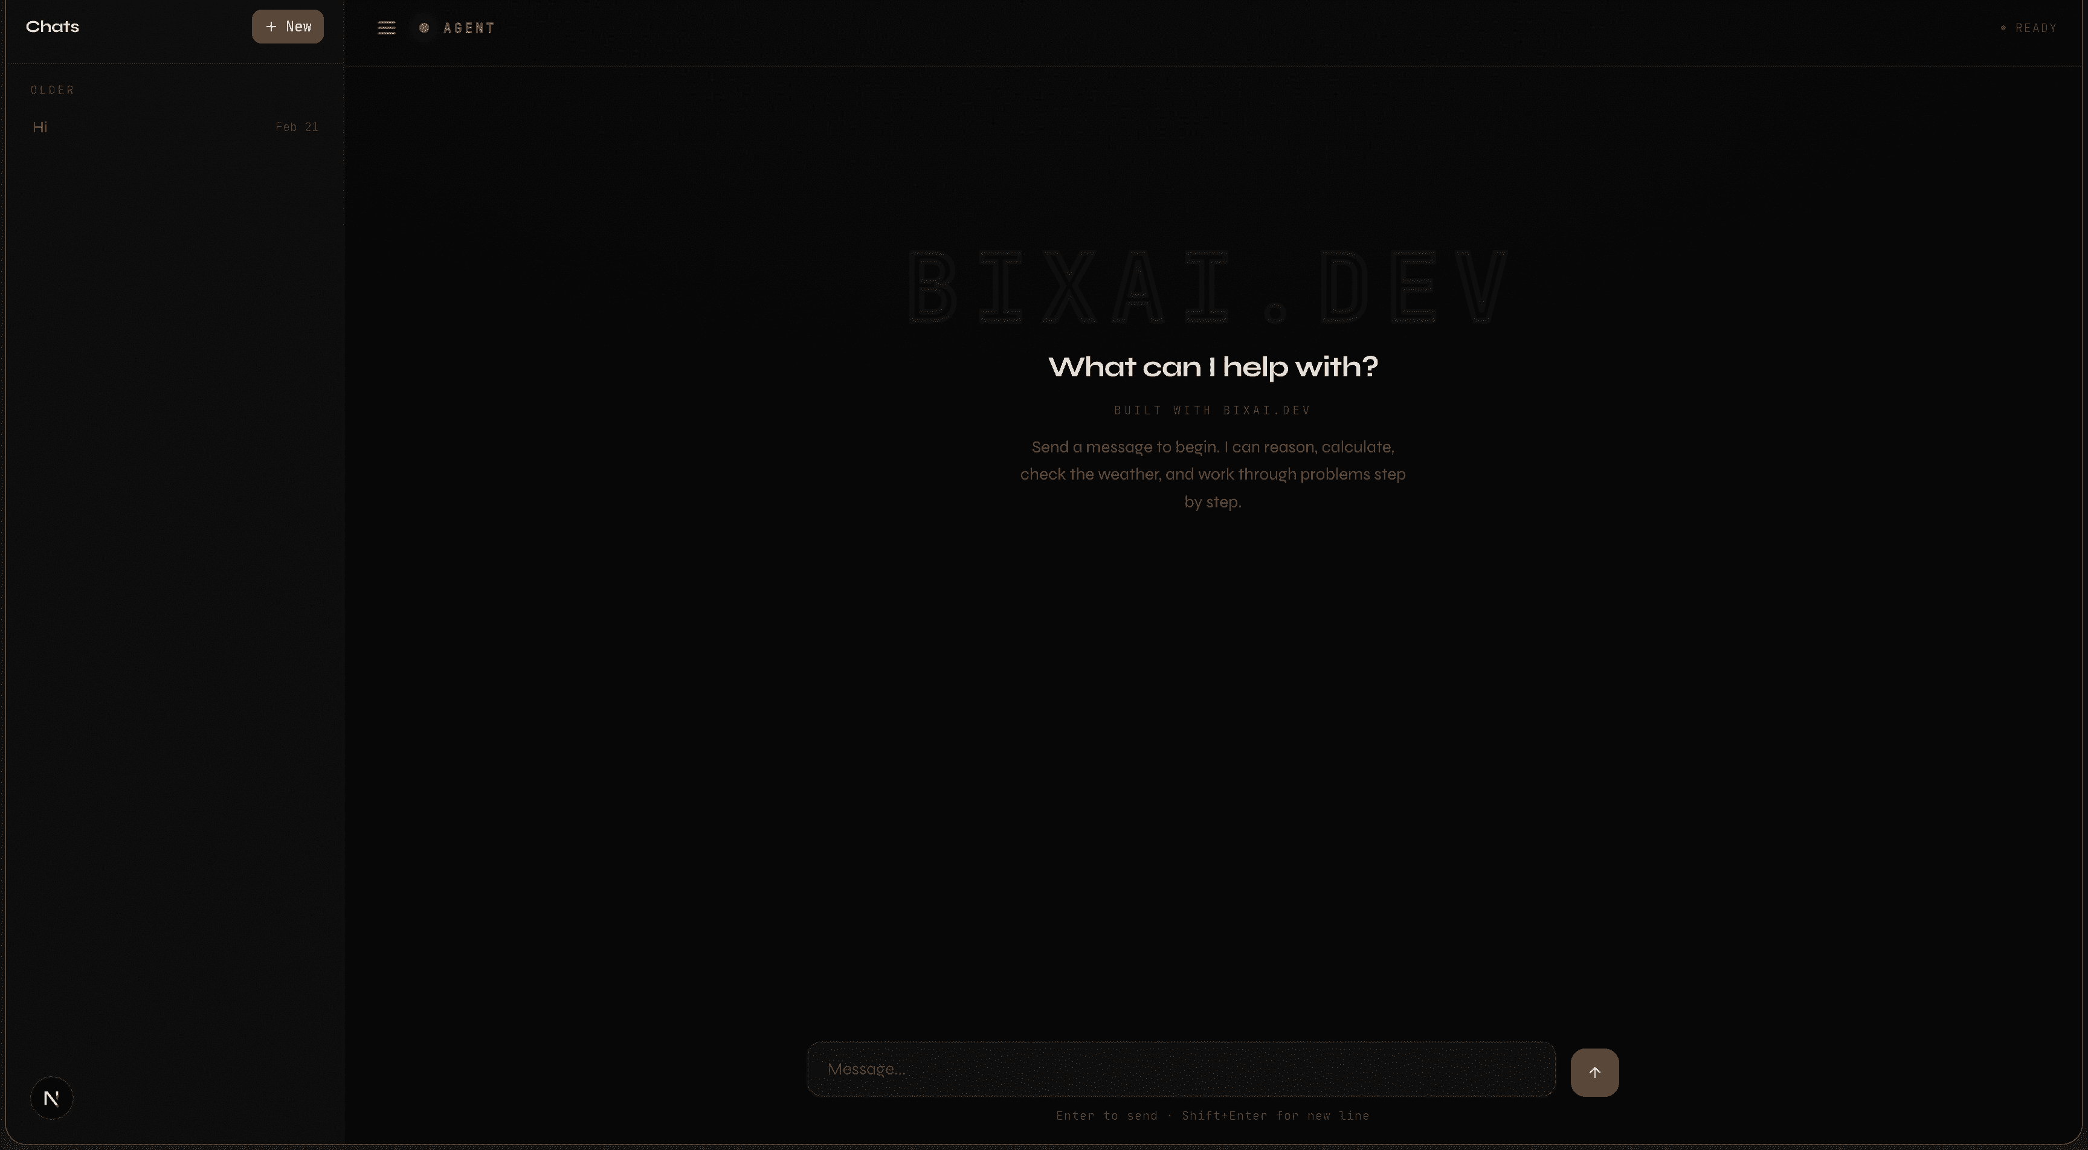Click the status dot next to READY
This screenshot has height=1150, width=2088.
[2002, 28]
